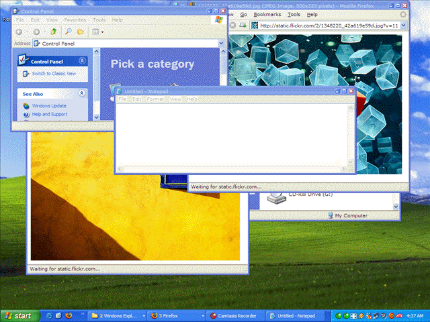This screenshot has height=322, width=430.
Task: Open the Firefox URL bar dropdown
Action: click(403, 25)
